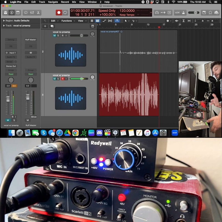This screenshot has height=222, width=222.
Task: Toggle input monitoring on vocal w/ preamp track
Action: (x=66, y=79)
